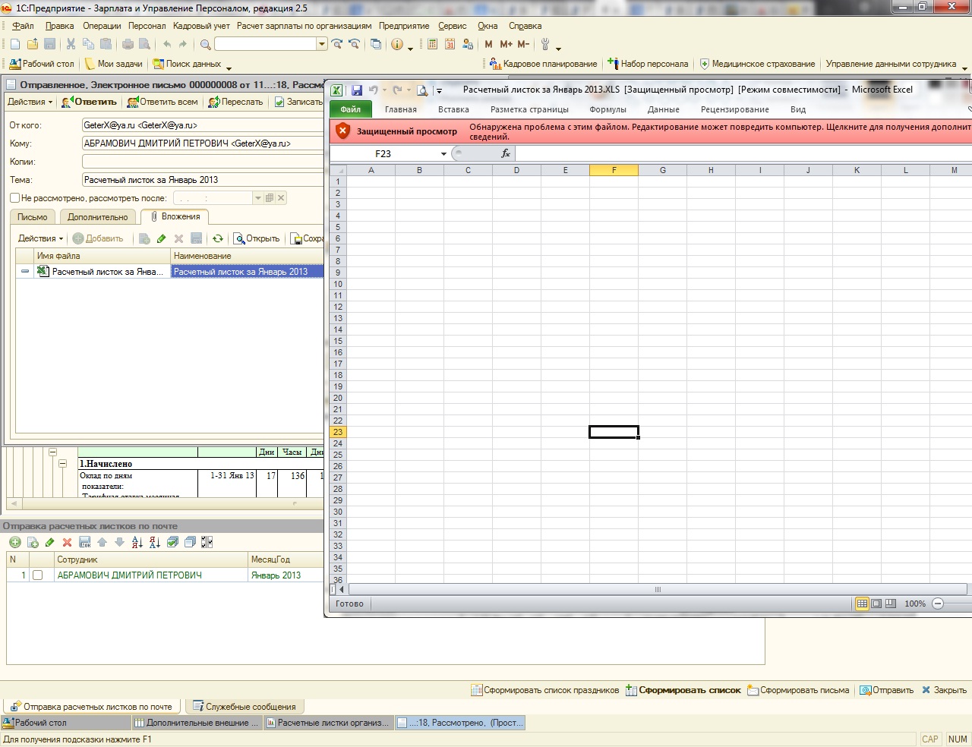This screenshot has height=747, width=972.
Task: Click the add row green plus icon
Action: tap(14, 542)
